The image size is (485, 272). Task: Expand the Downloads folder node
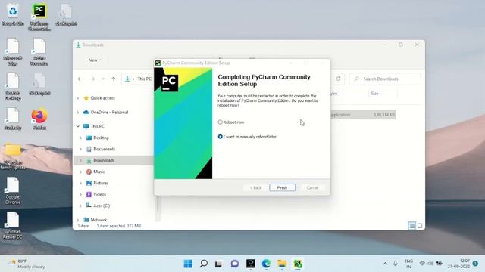coord(81,160)
